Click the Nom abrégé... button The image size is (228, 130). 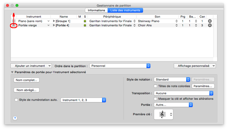(x=26, y=90)
